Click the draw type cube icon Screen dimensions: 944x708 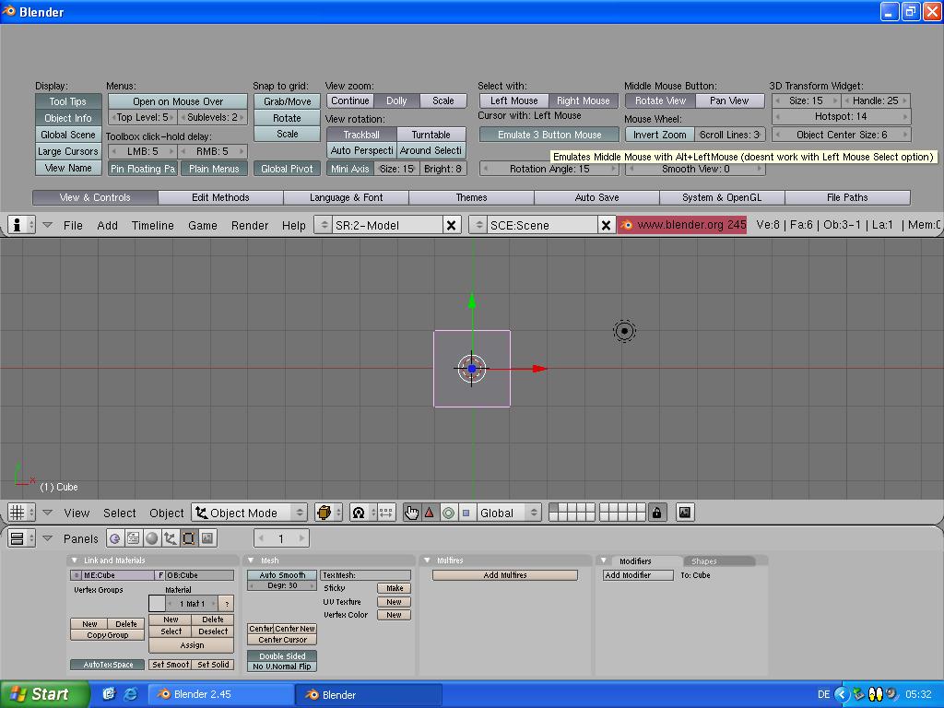tap(324, 513)
